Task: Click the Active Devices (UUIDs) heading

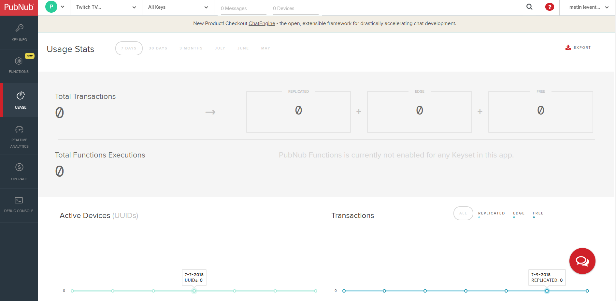Action: (x=99, y=215)
